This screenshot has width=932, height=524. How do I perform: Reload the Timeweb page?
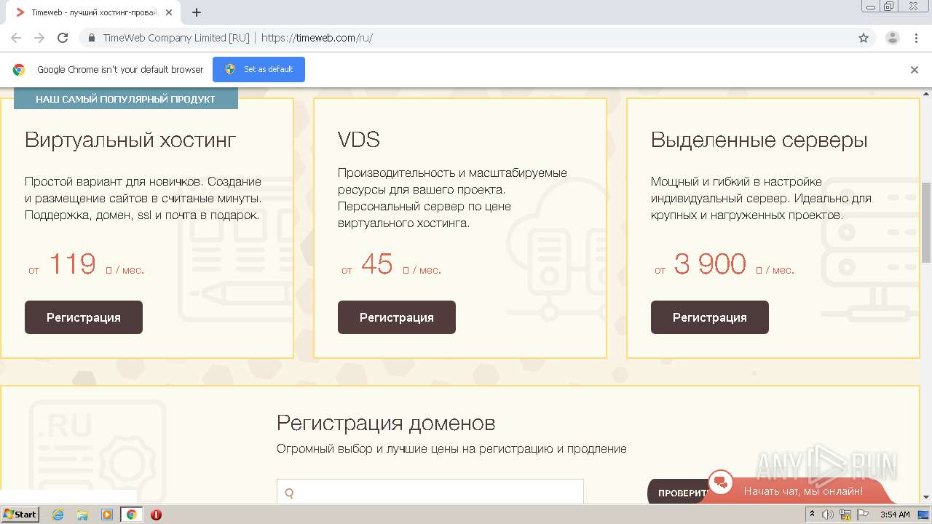point(63,38)
